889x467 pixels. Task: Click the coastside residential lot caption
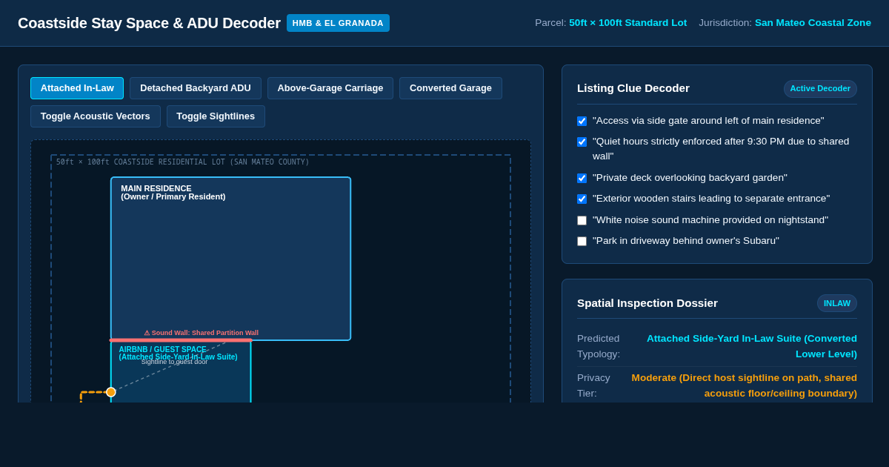[x=183, y=162]
